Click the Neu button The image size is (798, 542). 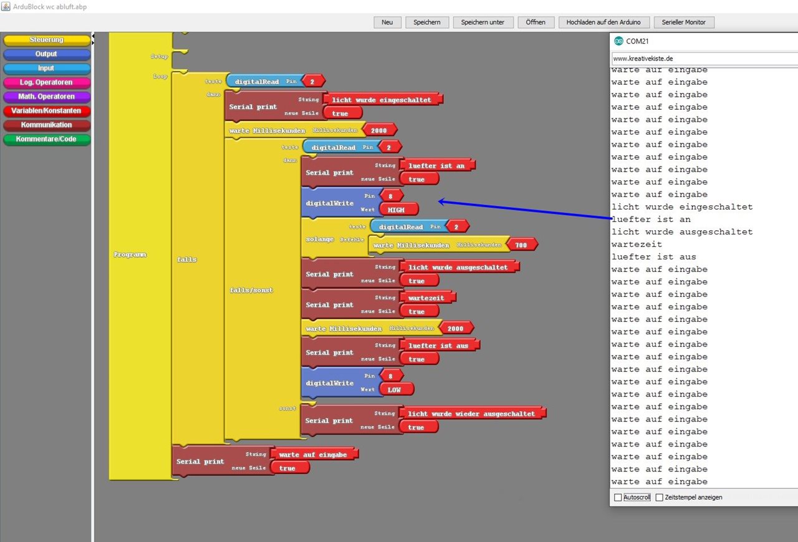coord(387,22)
